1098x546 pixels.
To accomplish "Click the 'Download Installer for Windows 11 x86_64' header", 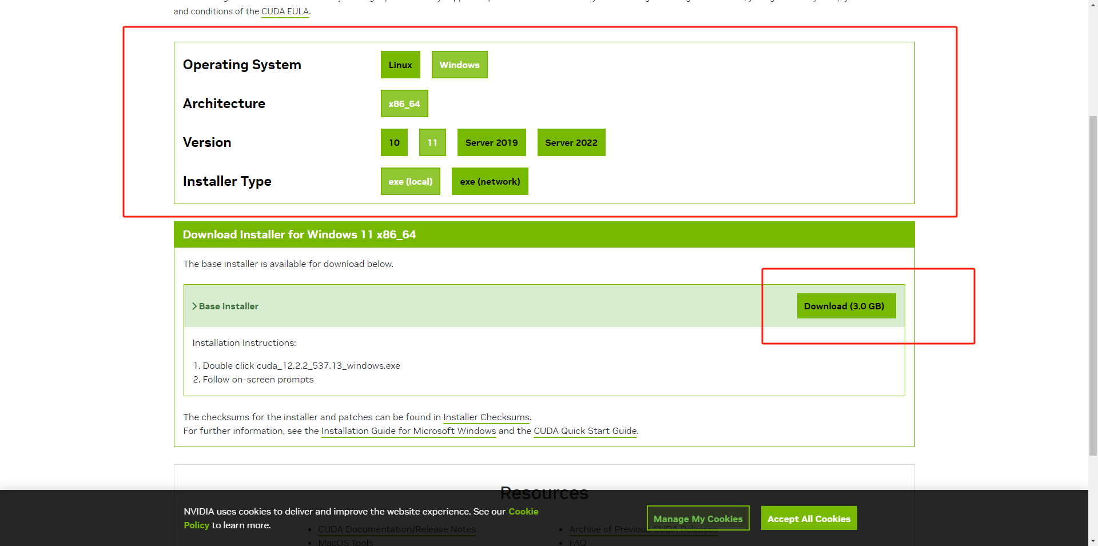I will pyautogui.click(x=299, y=234).
